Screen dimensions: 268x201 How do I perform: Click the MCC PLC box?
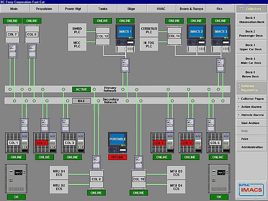77,44
